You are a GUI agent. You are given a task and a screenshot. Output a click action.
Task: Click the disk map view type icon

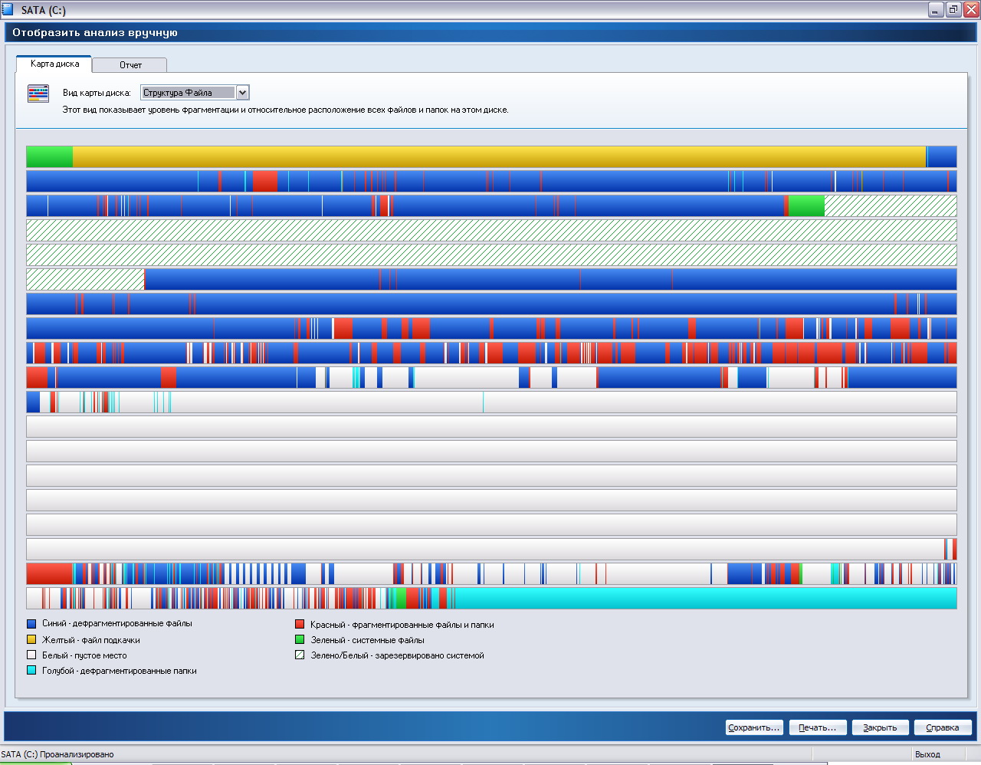(38, 94)
